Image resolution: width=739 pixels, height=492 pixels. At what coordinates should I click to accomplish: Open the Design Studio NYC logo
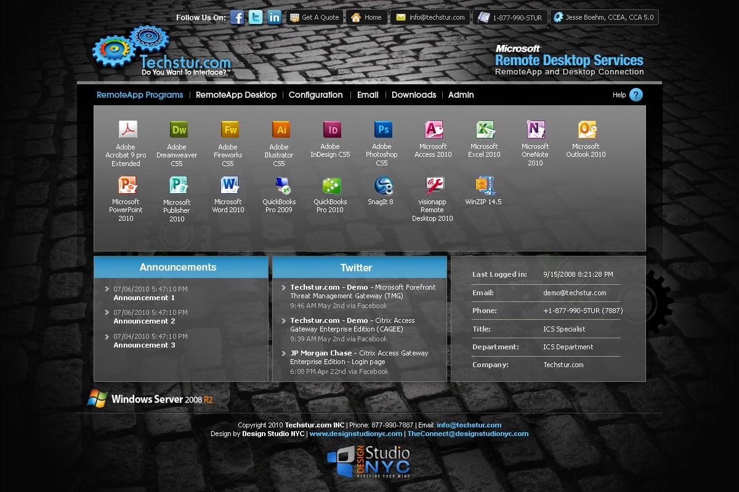click(369, 461)
